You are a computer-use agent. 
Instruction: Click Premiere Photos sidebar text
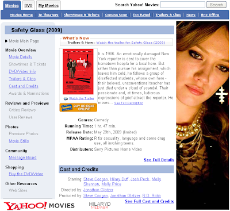24,134
